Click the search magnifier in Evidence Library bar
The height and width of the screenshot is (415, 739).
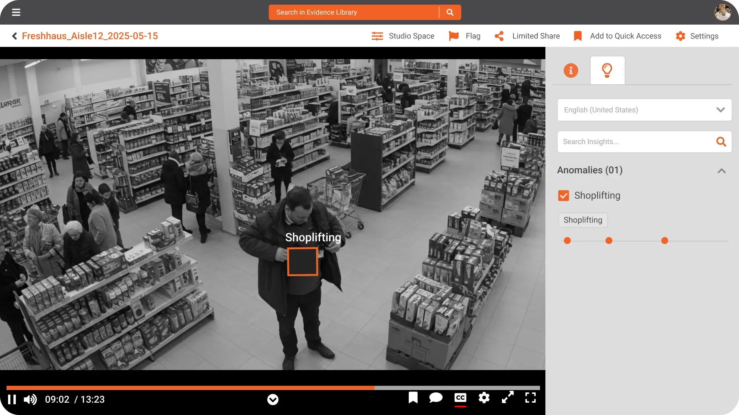[x=450, y=12]
